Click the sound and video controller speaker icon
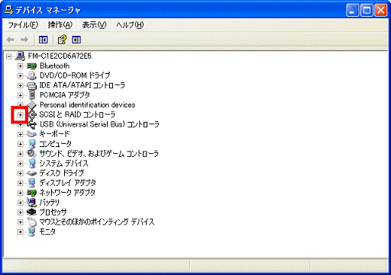This screenshot has width=391, height=275. [32, 154]
